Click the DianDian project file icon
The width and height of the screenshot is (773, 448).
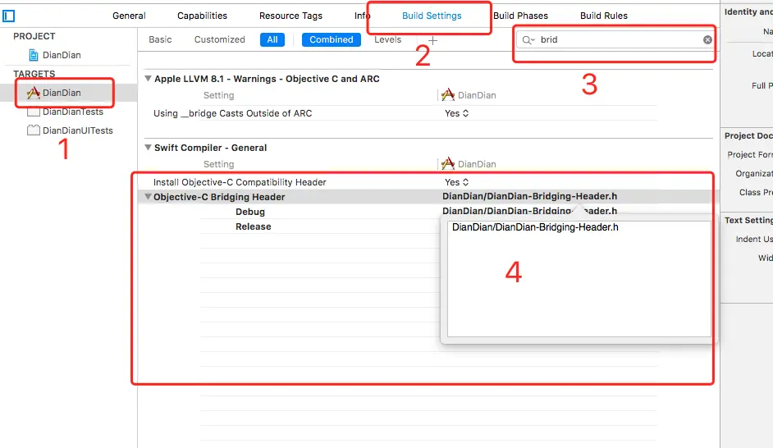coord(34,55)
